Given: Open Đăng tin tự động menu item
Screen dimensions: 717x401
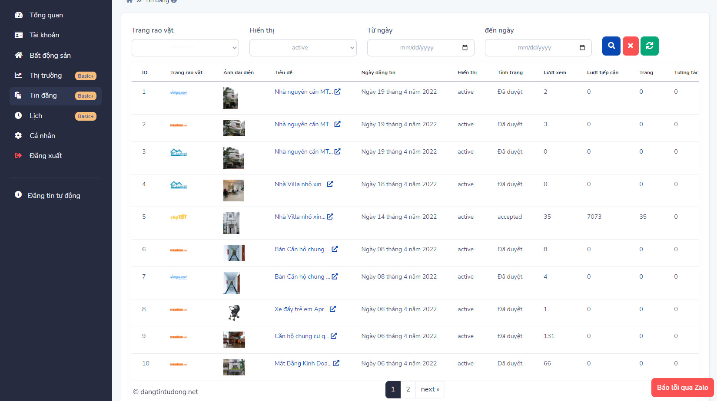Looking at the screenshot, I should pyautogui.click(x=54, y=196).
